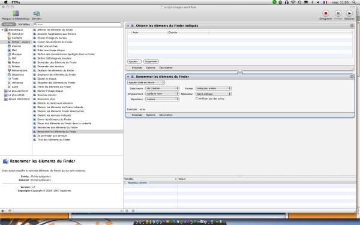Viewport: 360px width, 225px height.
Task: Select the Internet library category icon
Action: point(10,46)
